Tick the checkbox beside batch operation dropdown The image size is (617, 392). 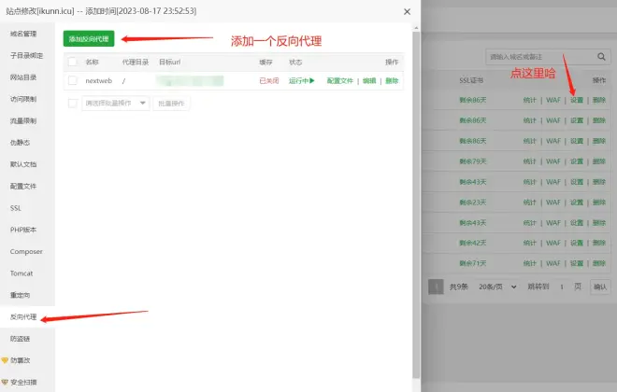pos(72,104)
